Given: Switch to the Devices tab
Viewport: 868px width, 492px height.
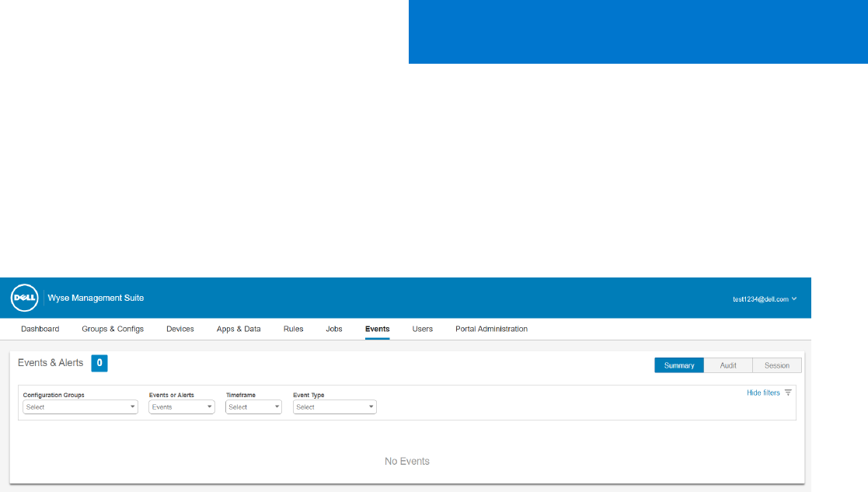Looking at the screenshot, I should (x=180, y=329).
